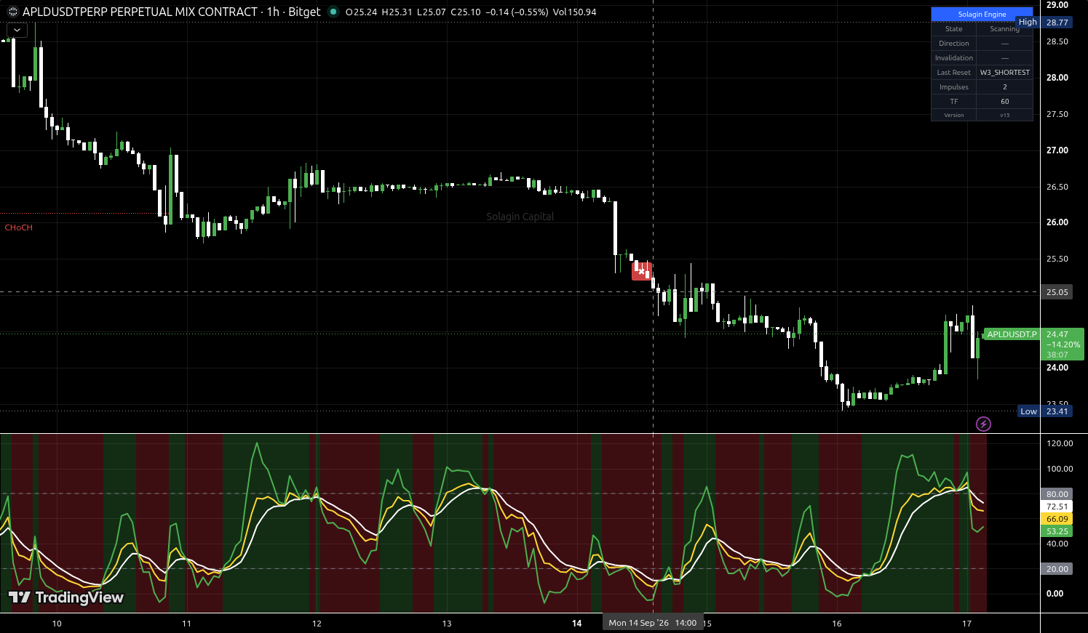
Task: Click the C25.10 close value
Action: coord(466,12)
